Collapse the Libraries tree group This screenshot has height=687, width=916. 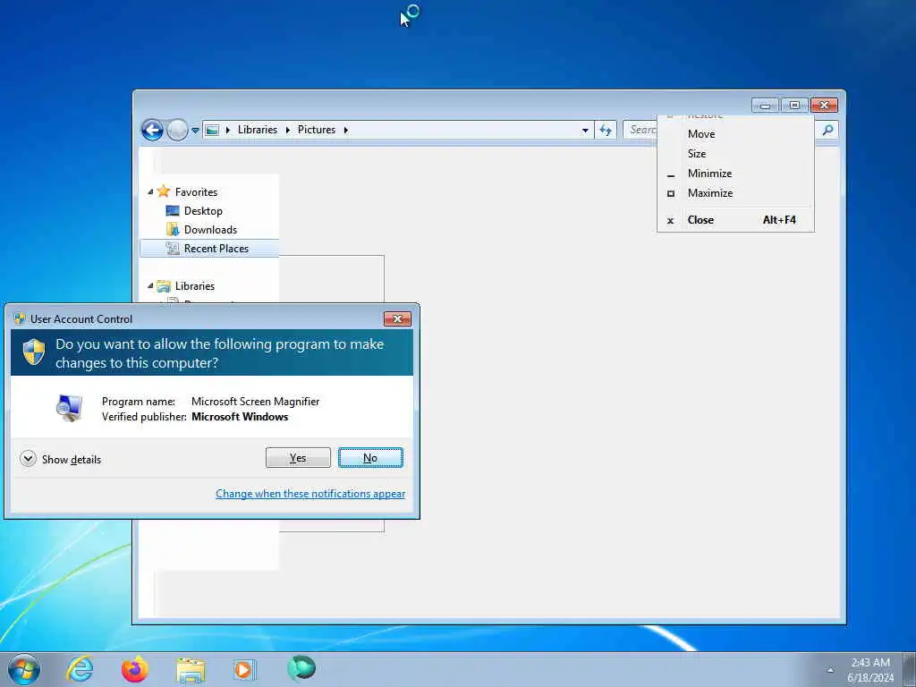click(x=150, y=285)
